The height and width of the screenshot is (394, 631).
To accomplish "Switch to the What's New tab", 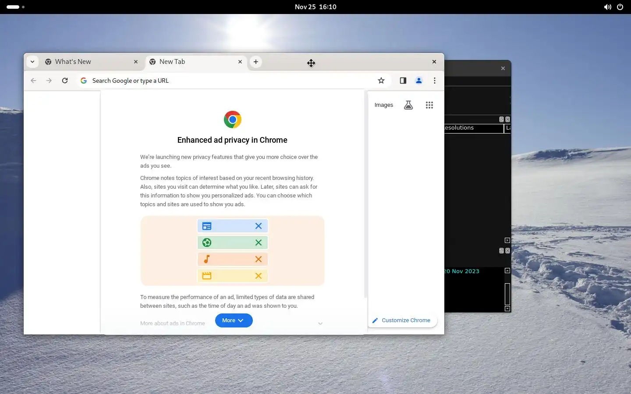I will point(91,62).
